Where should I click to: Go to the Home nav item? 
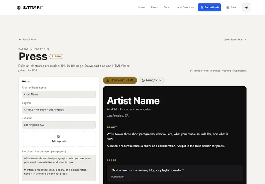point(141,7)
